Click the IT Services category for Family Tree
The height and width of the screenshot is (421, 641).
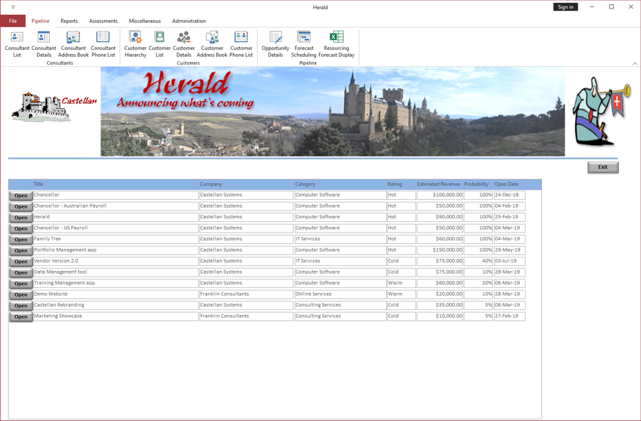(x=340, y=239)
